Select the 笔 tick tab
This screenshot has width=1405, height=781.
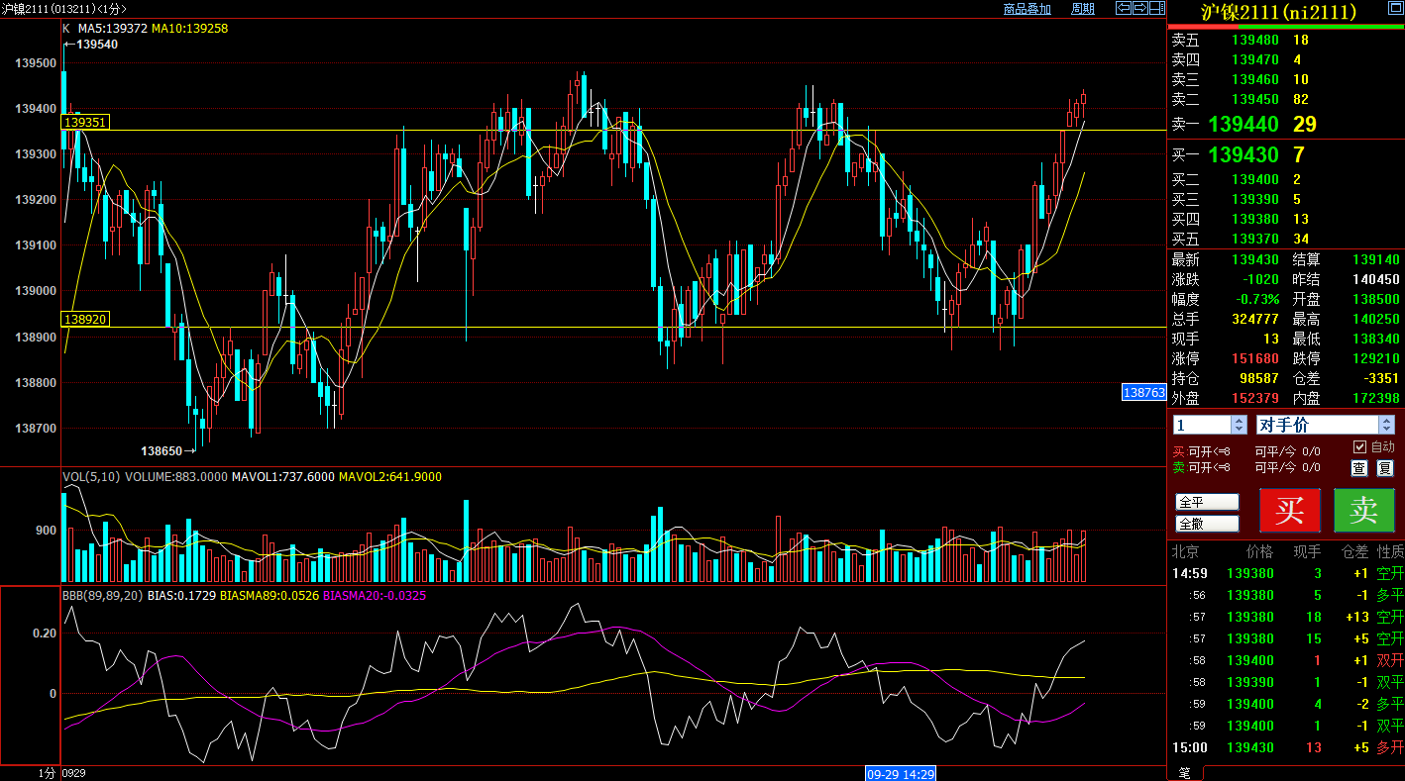click(1185, 772)
